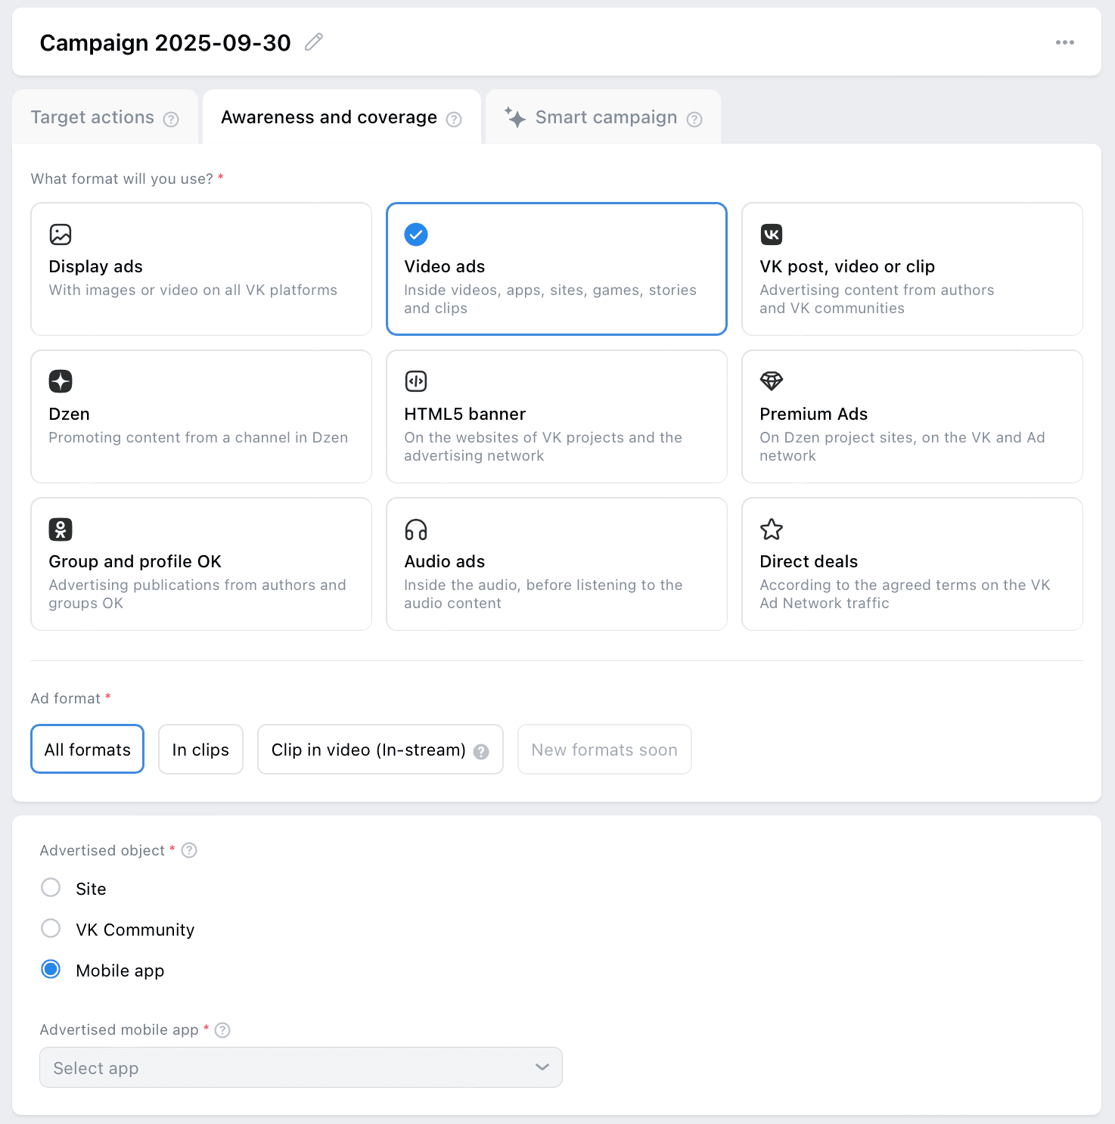Switch to the Target actions tab

(x=92, y=117)
